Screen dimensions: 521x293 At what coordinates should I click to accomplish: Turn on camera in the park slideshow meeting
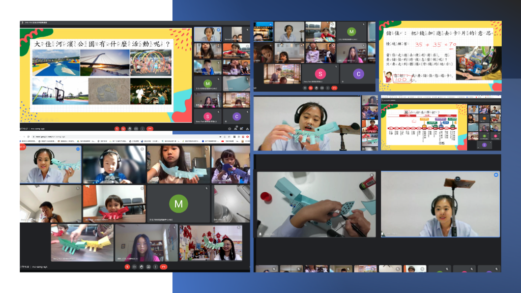click(123, 129)
